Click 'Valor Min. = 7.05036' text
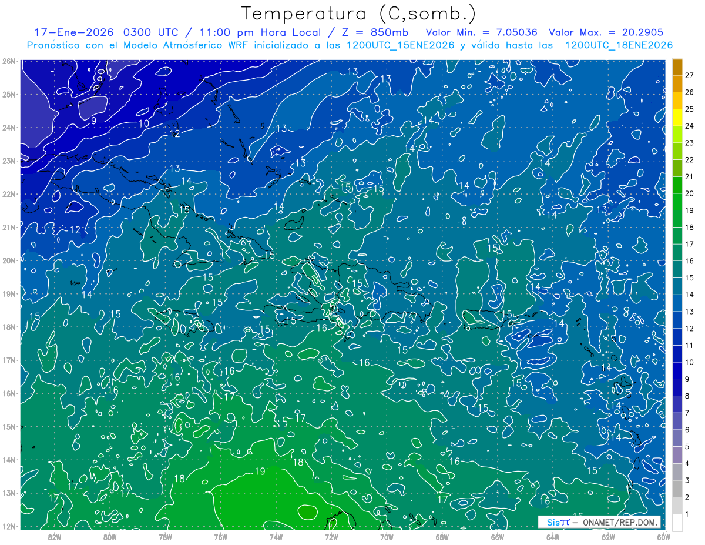The image size is (705, 545). point(483,32)
